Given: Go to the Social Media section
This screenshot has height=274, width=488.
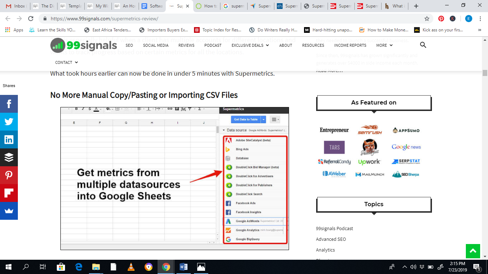Looking at the screenshot, I should 156,45.
